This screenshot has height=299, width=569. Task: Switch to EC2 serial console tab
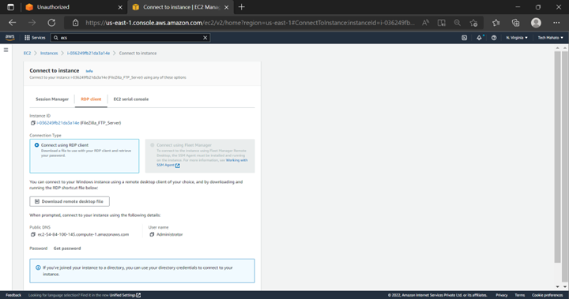(131, 99)
